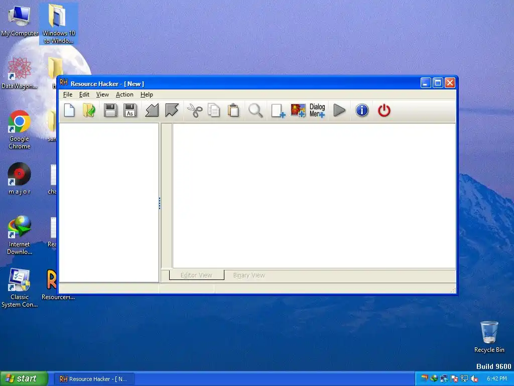Viewport: 514px width, 386px height.
Task: Select the Internet Download Manager desktop shortcut
Action: click(x=20, y=235)
